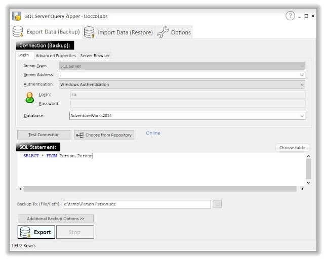This screenshot has height=260, width=324.
Task: Click the SQL Server Query Zipper app icon
Action: [17, 16]
